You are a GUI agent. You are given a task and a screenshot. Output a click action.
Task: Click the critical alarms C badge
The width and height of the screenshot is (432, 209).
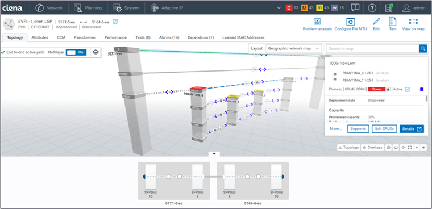288,8
